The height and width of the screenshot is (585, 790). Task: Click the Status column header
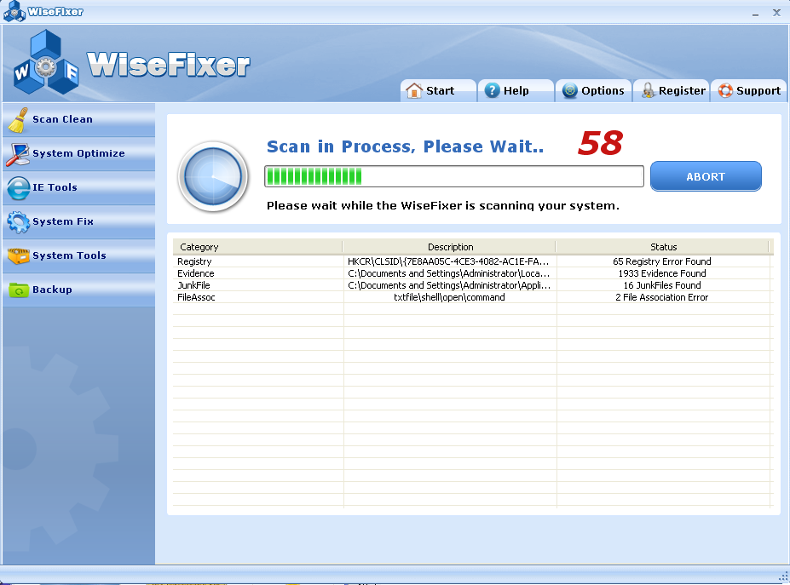point(663,247)
